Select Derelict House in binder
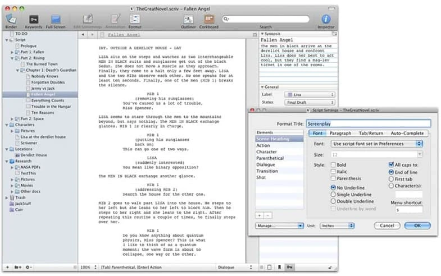 point(34,155)
